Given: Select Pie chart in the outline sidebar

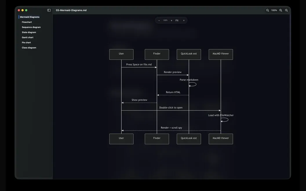Looking at the screenshot, I should pos(26,43).
